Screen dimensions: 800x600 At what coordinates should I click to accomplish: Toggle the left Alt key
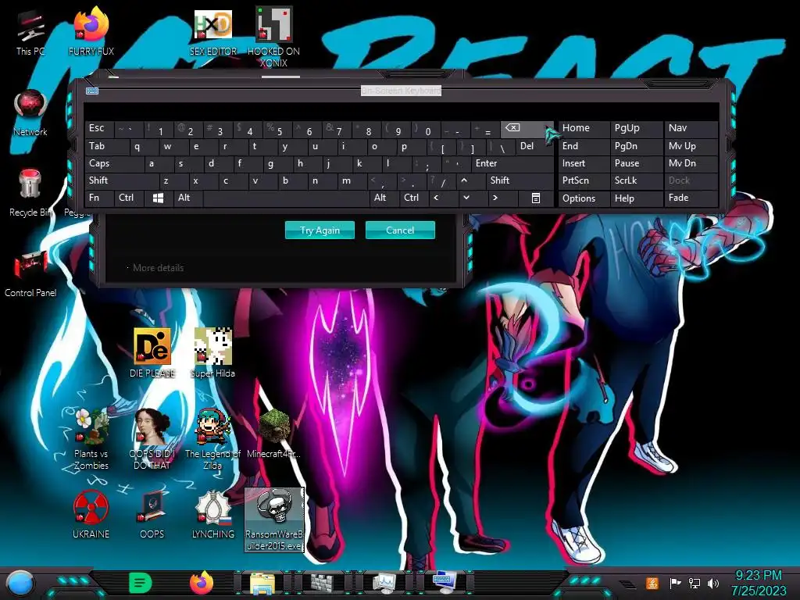pyautogui.click(x=188, y=198)
